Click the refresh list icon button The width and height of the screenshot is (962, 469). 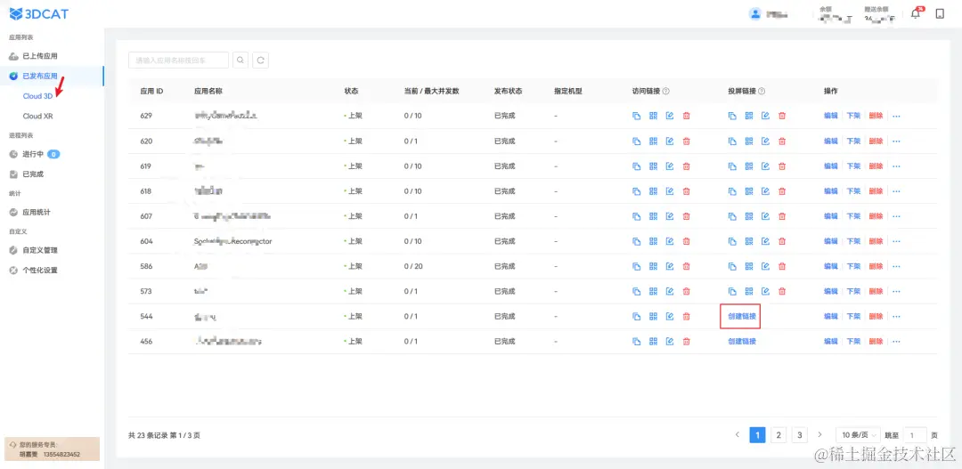[261, 61]
